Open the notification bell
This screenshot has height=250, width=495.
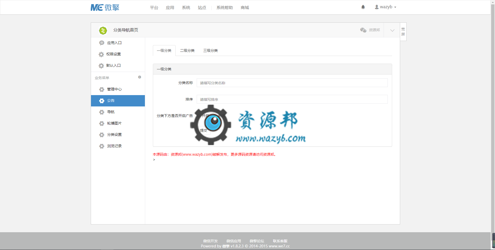pos(363,7)
